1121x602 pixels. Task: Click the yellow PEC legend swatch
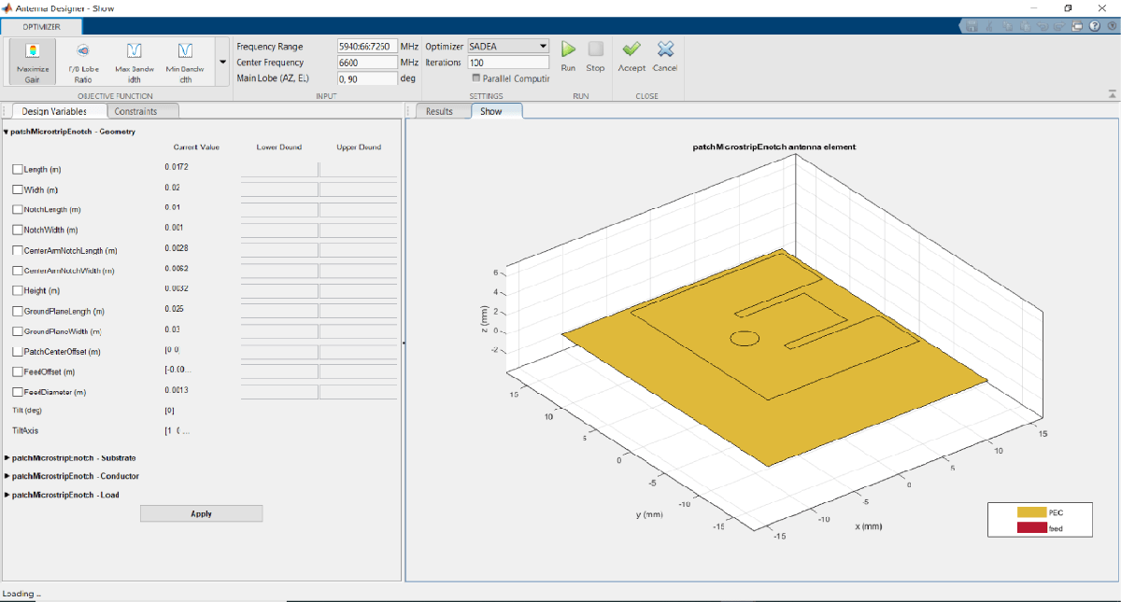[x=1030, y=512]
